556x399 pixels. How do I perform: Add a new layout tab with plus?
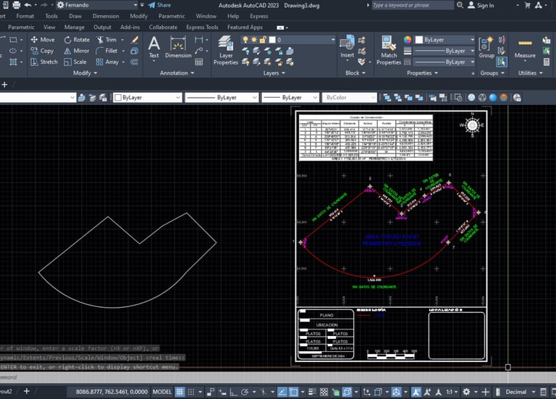(27, 391)
